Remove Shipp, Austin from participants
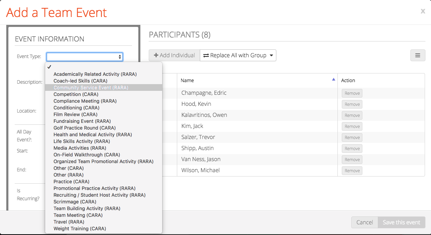This screenshot has width=431, height=235. [352, 149]
